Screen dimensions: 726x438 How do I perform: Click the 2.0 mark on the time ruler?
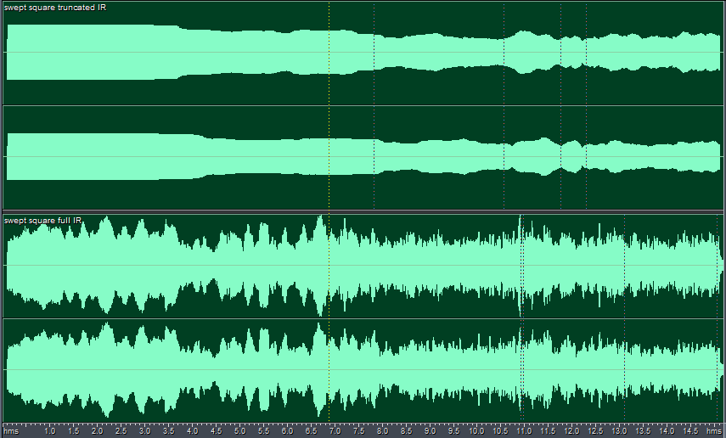click(x=97, y=431)
